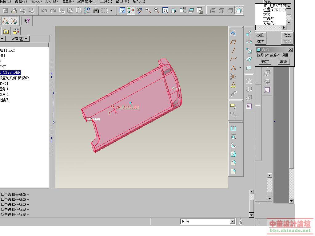Image resolution: width=315 pixels, height=236 pixels.
Task: Toggle spin center display
Action: 131,11
